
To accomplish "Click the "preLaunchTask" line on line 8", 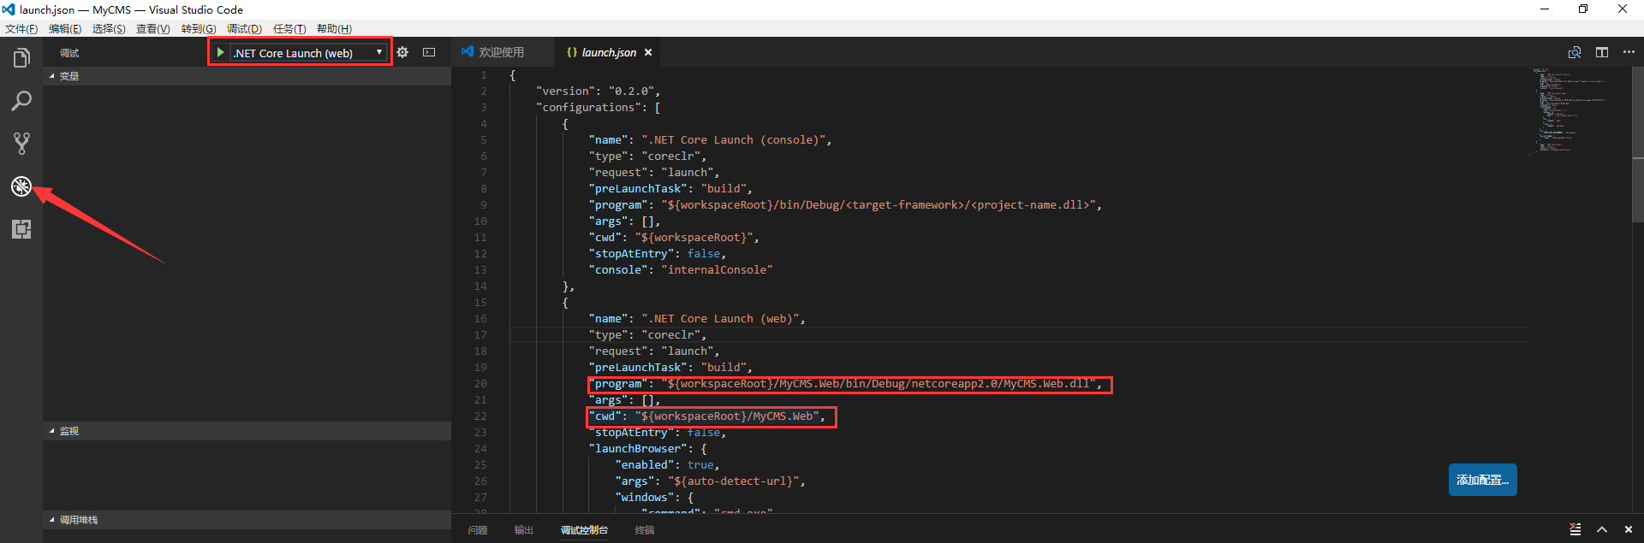I will click(670, 189).
